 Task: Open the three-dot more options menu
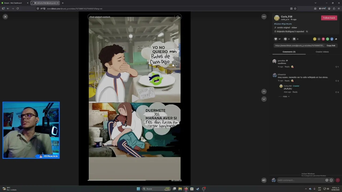click(264, 17)
